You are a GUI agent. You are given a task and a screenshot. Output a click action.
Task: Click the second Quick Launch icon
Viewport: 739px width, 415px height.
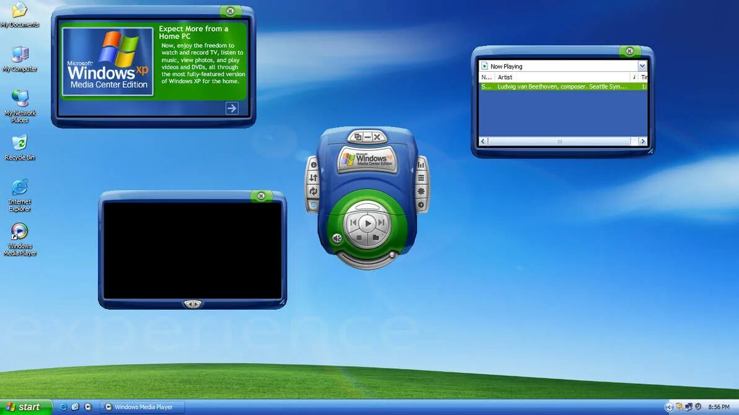[76, 407]
